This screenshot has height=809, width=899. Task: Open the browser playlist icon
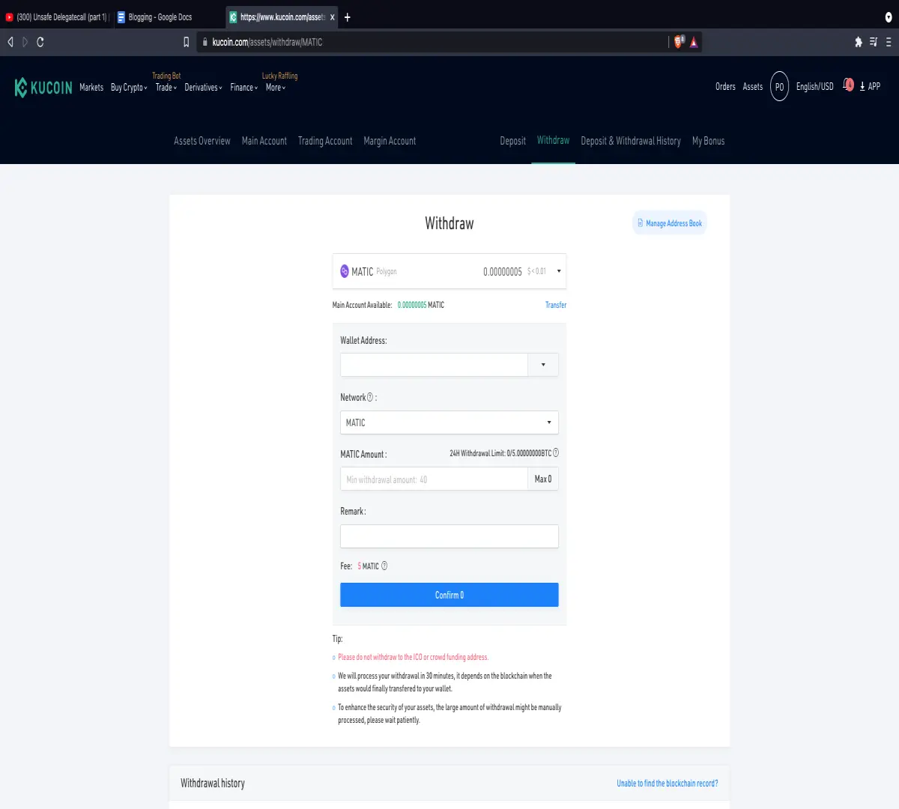point(874,42)
